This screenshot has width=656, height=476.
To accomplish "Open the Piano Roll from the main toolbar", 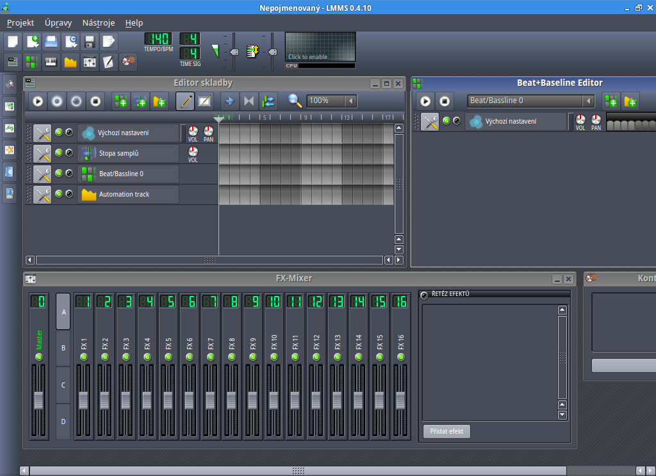I will pos(51,62).
